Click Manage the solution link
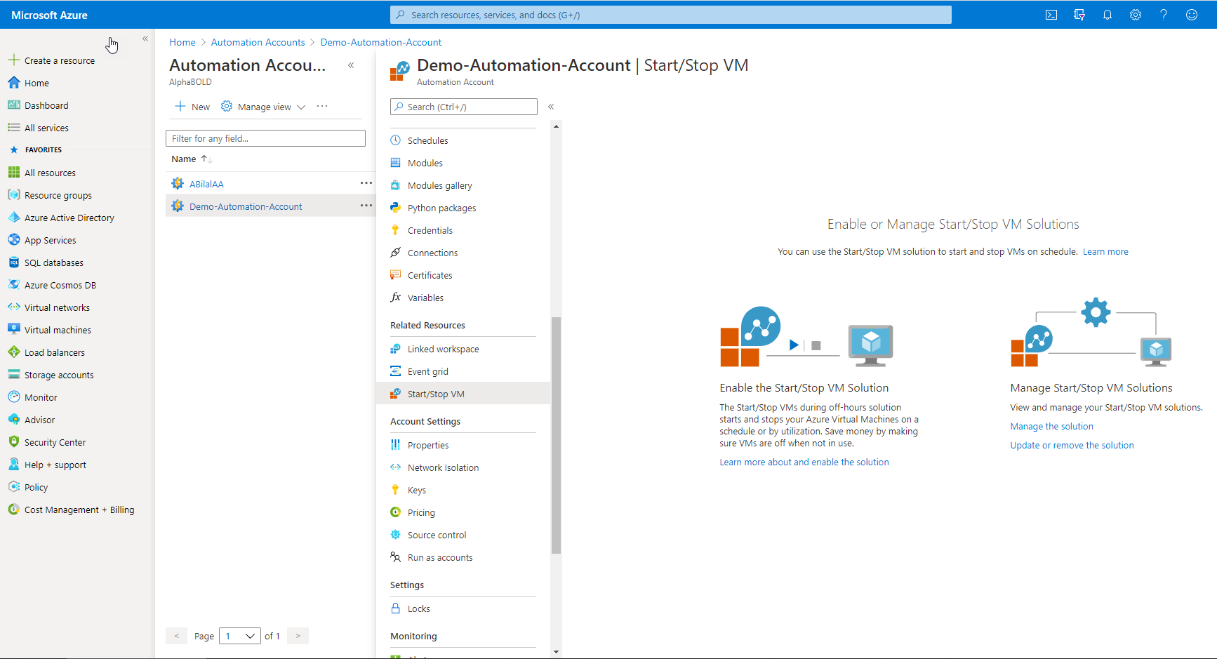Screen dimensions: 1217x659 pyautogui.click(x=1051, y=427)
